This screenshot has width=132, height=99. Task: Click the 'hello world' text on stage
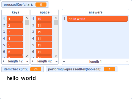[x=21, y=78]
